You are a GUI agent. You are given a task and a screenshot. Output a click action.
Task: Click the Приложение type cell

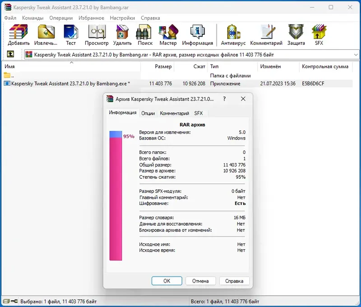(x=225, y=84)
